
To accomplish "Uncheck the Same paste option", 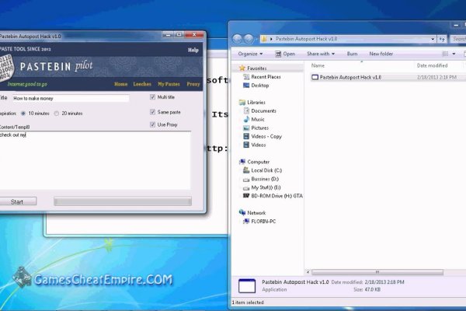I will pos(153,112).
